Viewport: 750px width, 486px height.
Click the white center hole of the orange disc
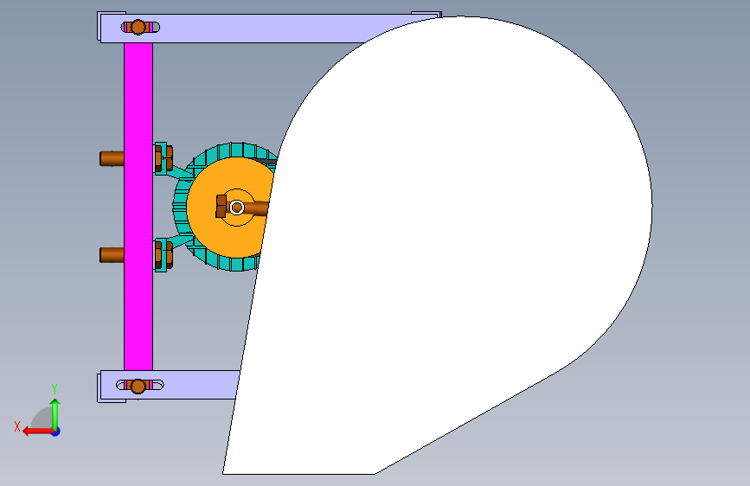[x=237, y=208]
